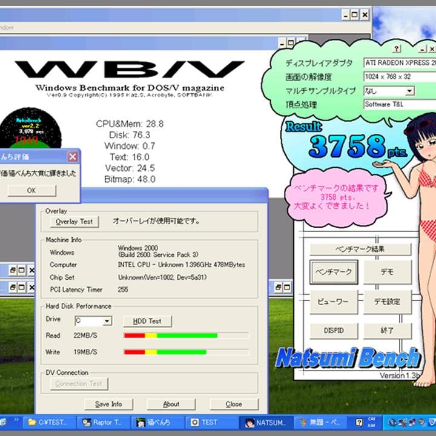This screenshot has height=436, width=436.
Task: Click the crossed-out network tray icon
Action: coord(402,423)
